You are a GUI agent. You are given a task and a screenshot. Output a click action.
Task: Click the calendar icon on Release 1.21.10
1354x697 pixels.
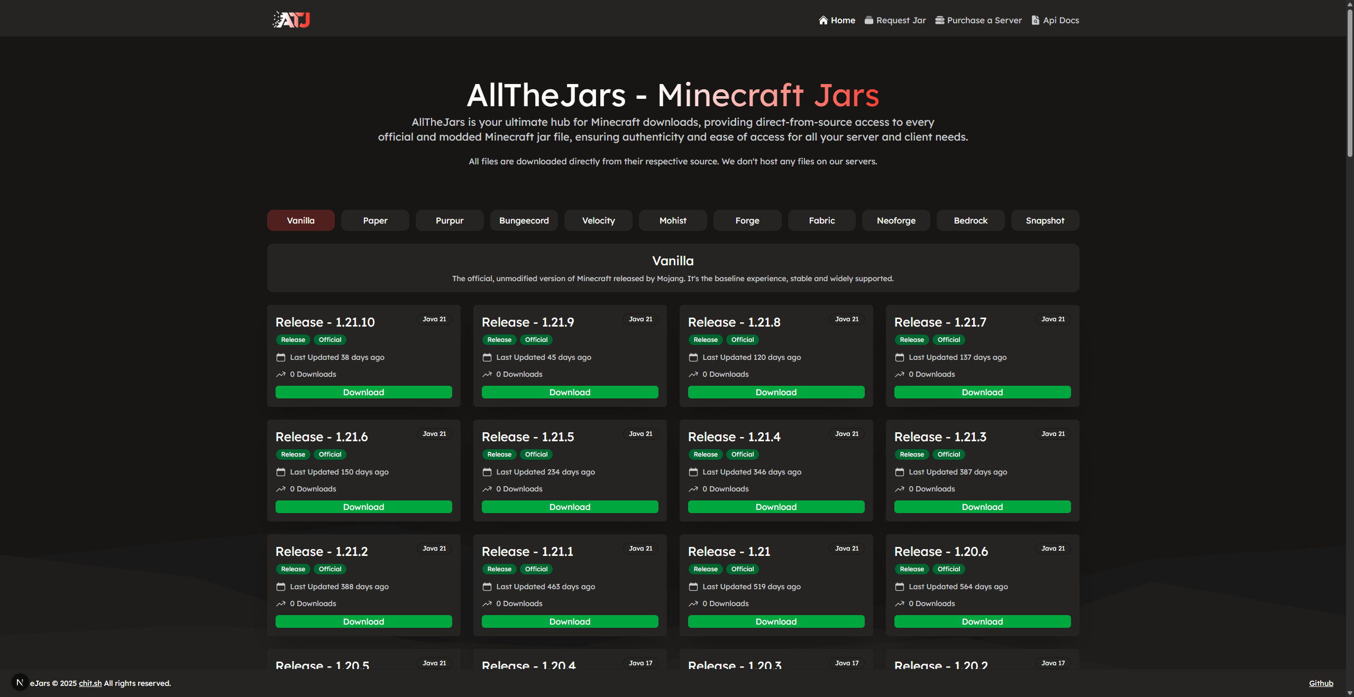[x=281, y=357]
